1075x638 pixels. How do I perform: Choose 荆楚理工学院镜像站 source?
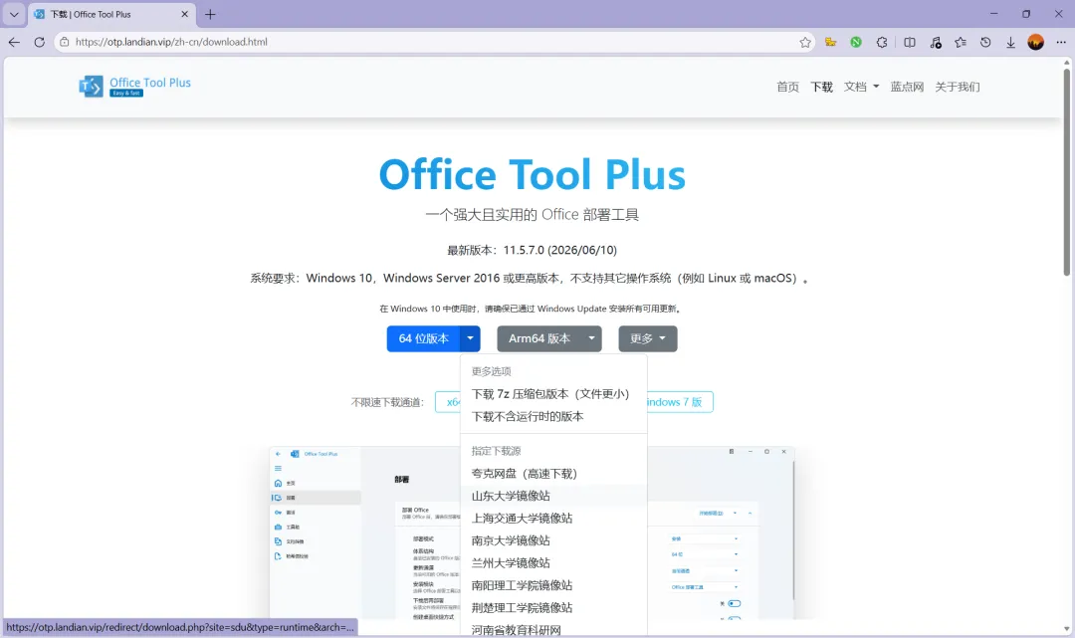tap(554, 608)
